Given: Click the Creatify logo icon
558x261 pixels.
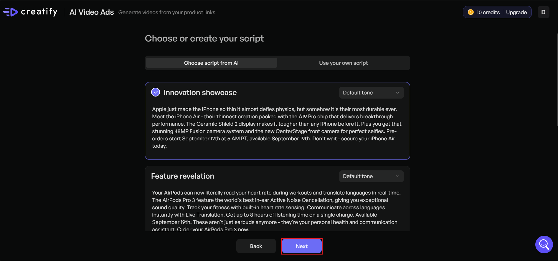Looking at the screenshot, I should 11,12.
